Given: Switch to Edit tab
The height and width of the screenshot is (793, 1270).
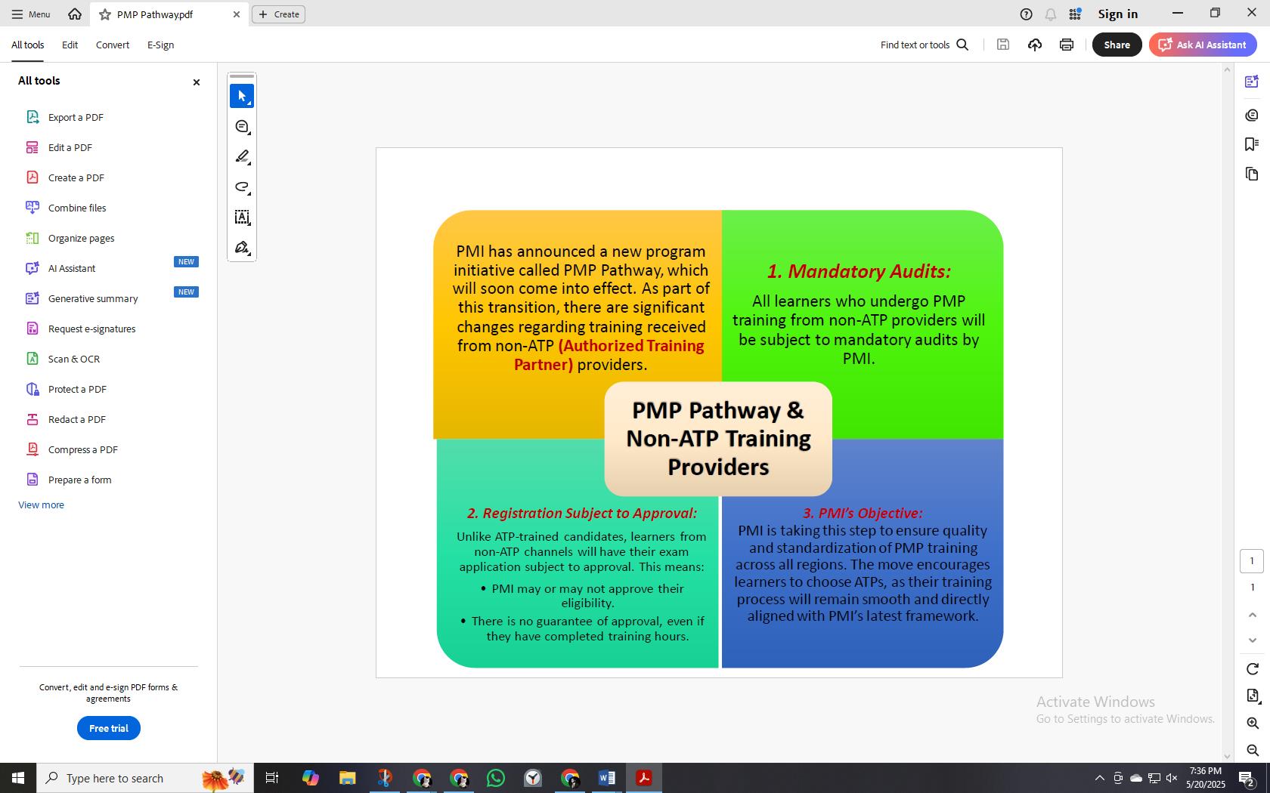Looking at the screenshot, I should 70,45.
